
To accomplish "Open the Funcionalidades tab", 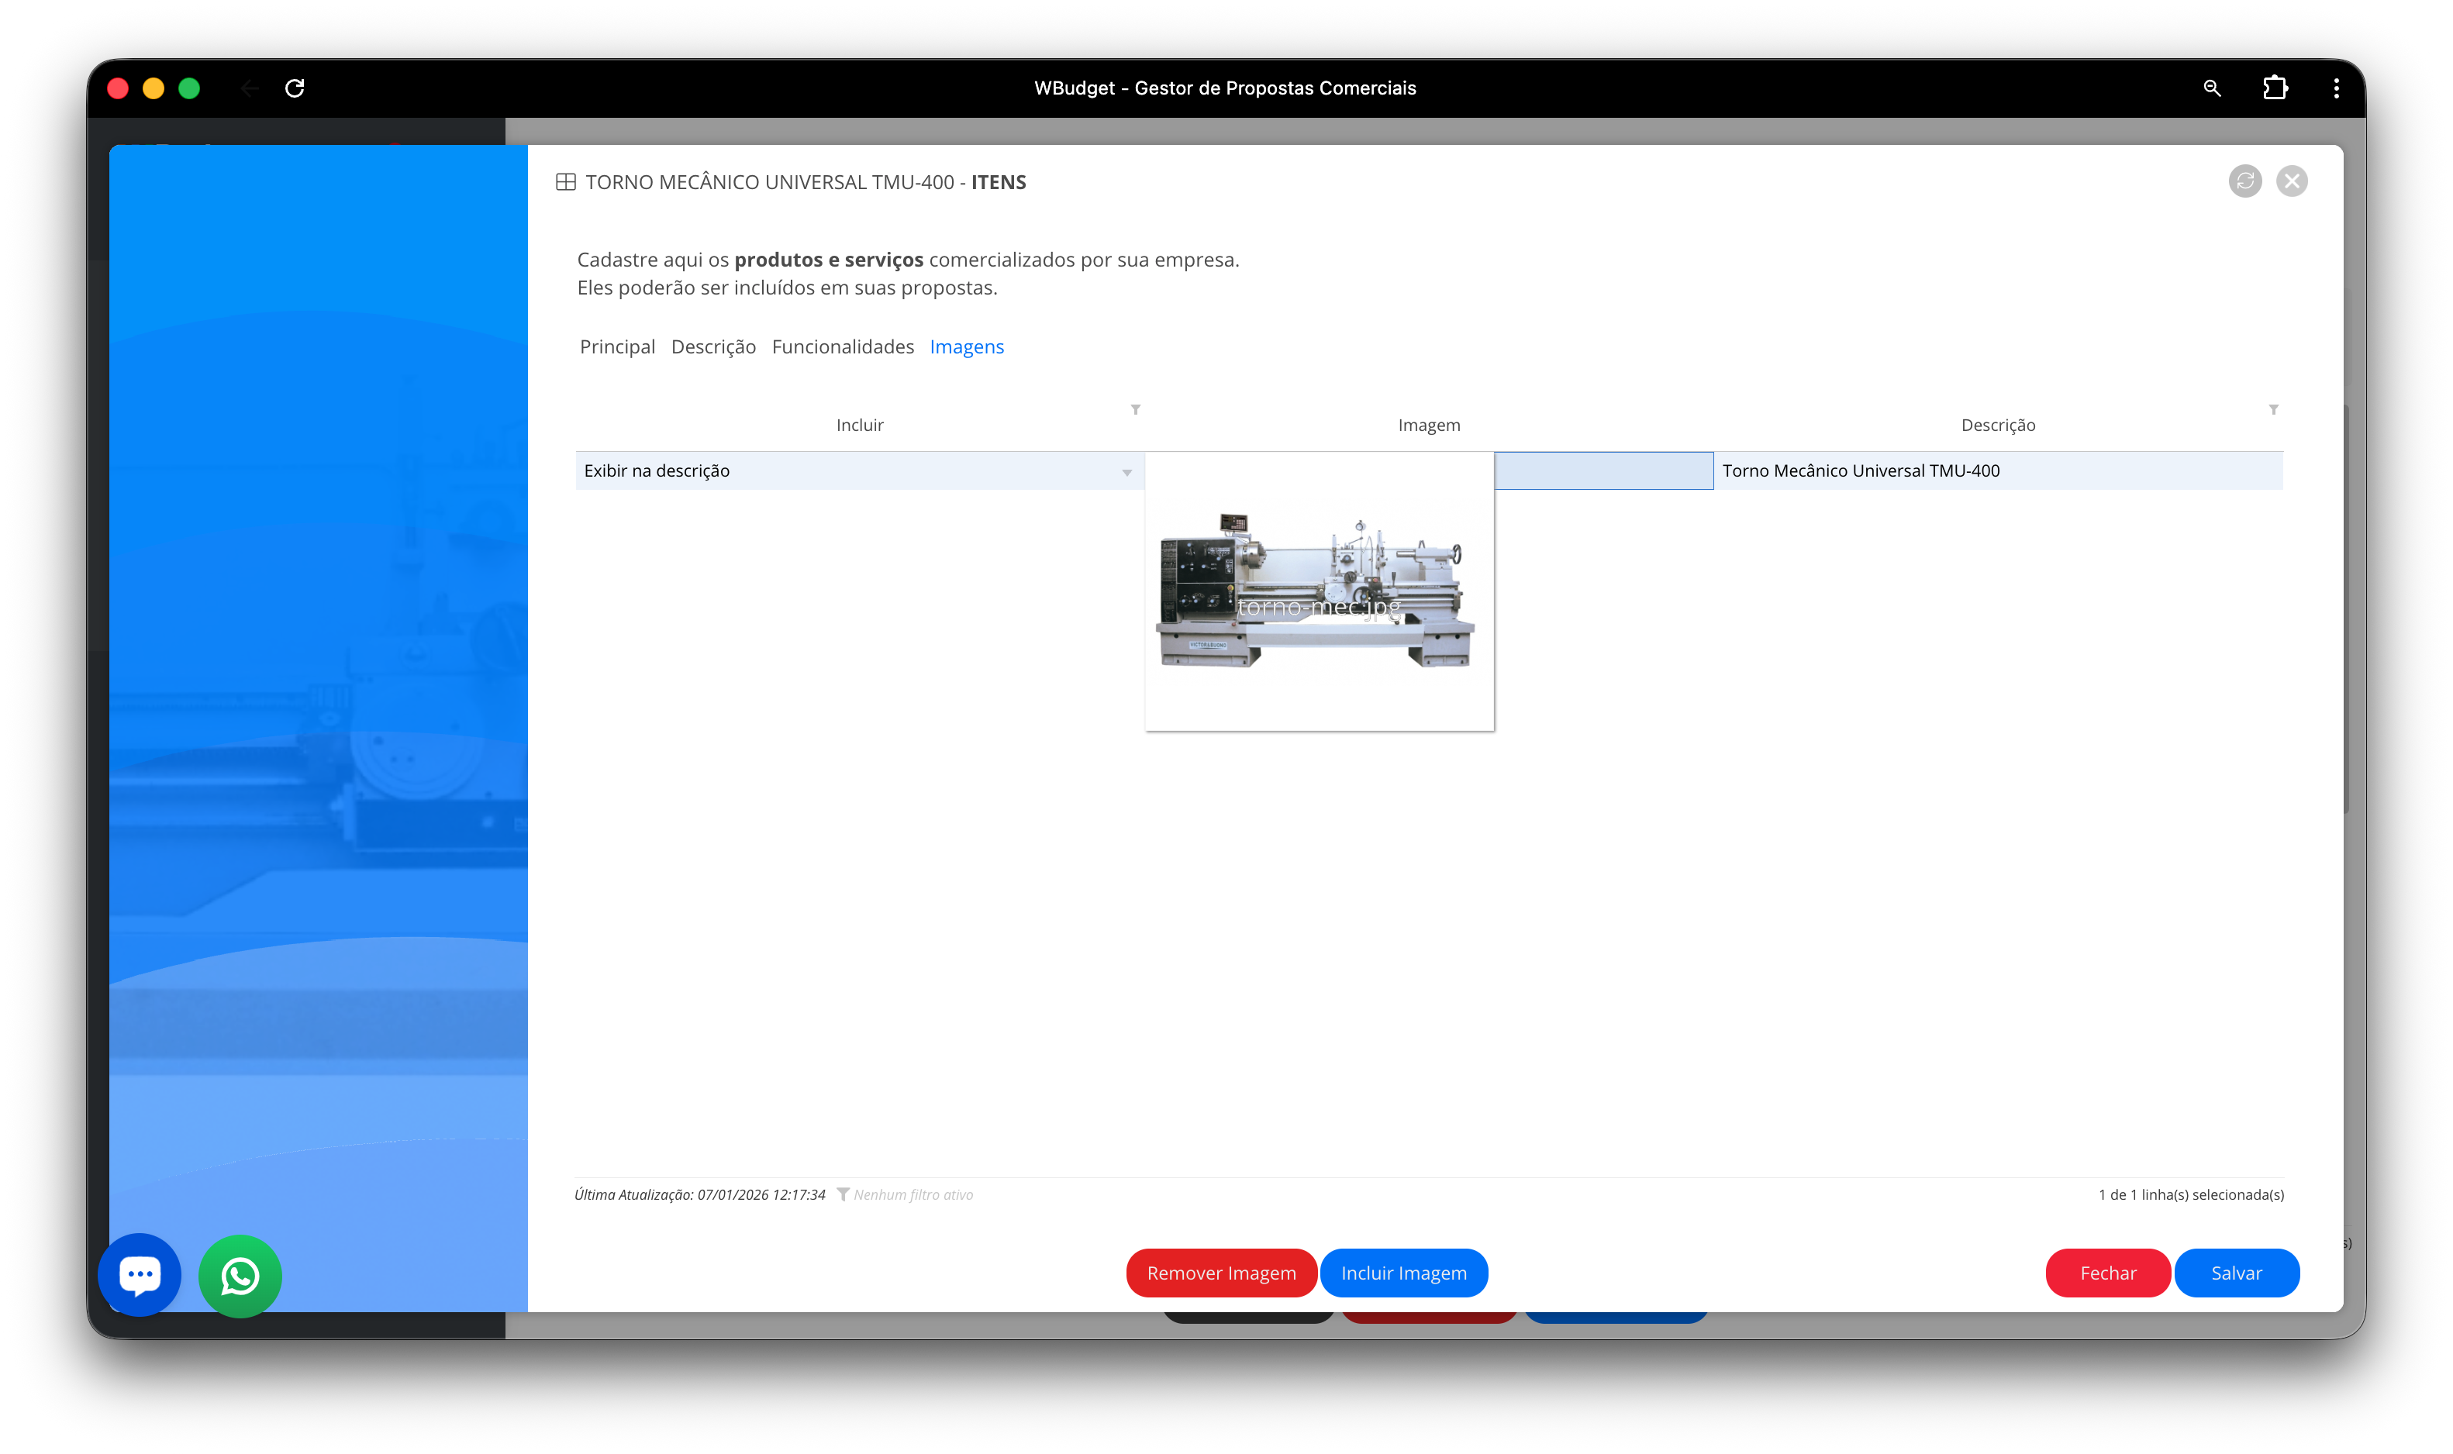I will 842,347.
